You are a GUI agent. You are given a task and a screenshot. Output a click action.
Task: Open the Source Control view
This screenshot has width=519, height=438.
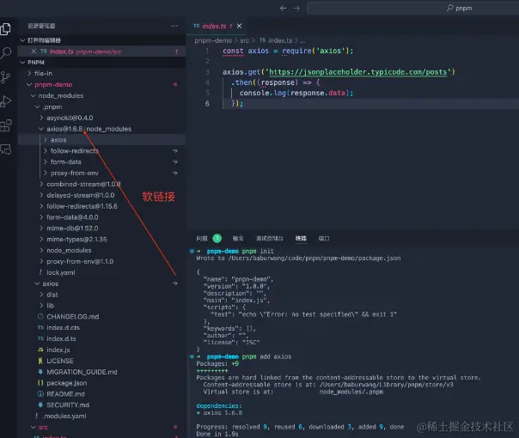point(6,77)
